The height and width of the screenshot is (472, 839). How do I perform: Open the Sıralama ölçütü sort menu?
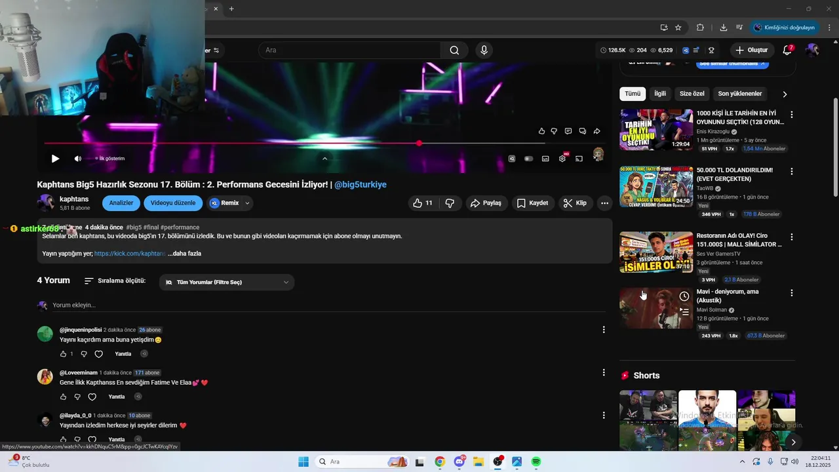pyautogui.click(x=115, y=281)
